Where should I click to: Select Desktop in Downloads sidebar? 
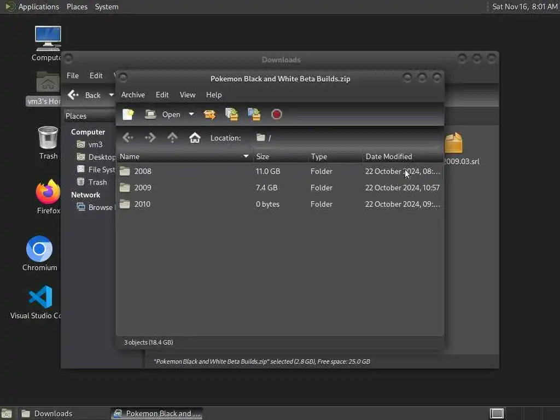96,157
